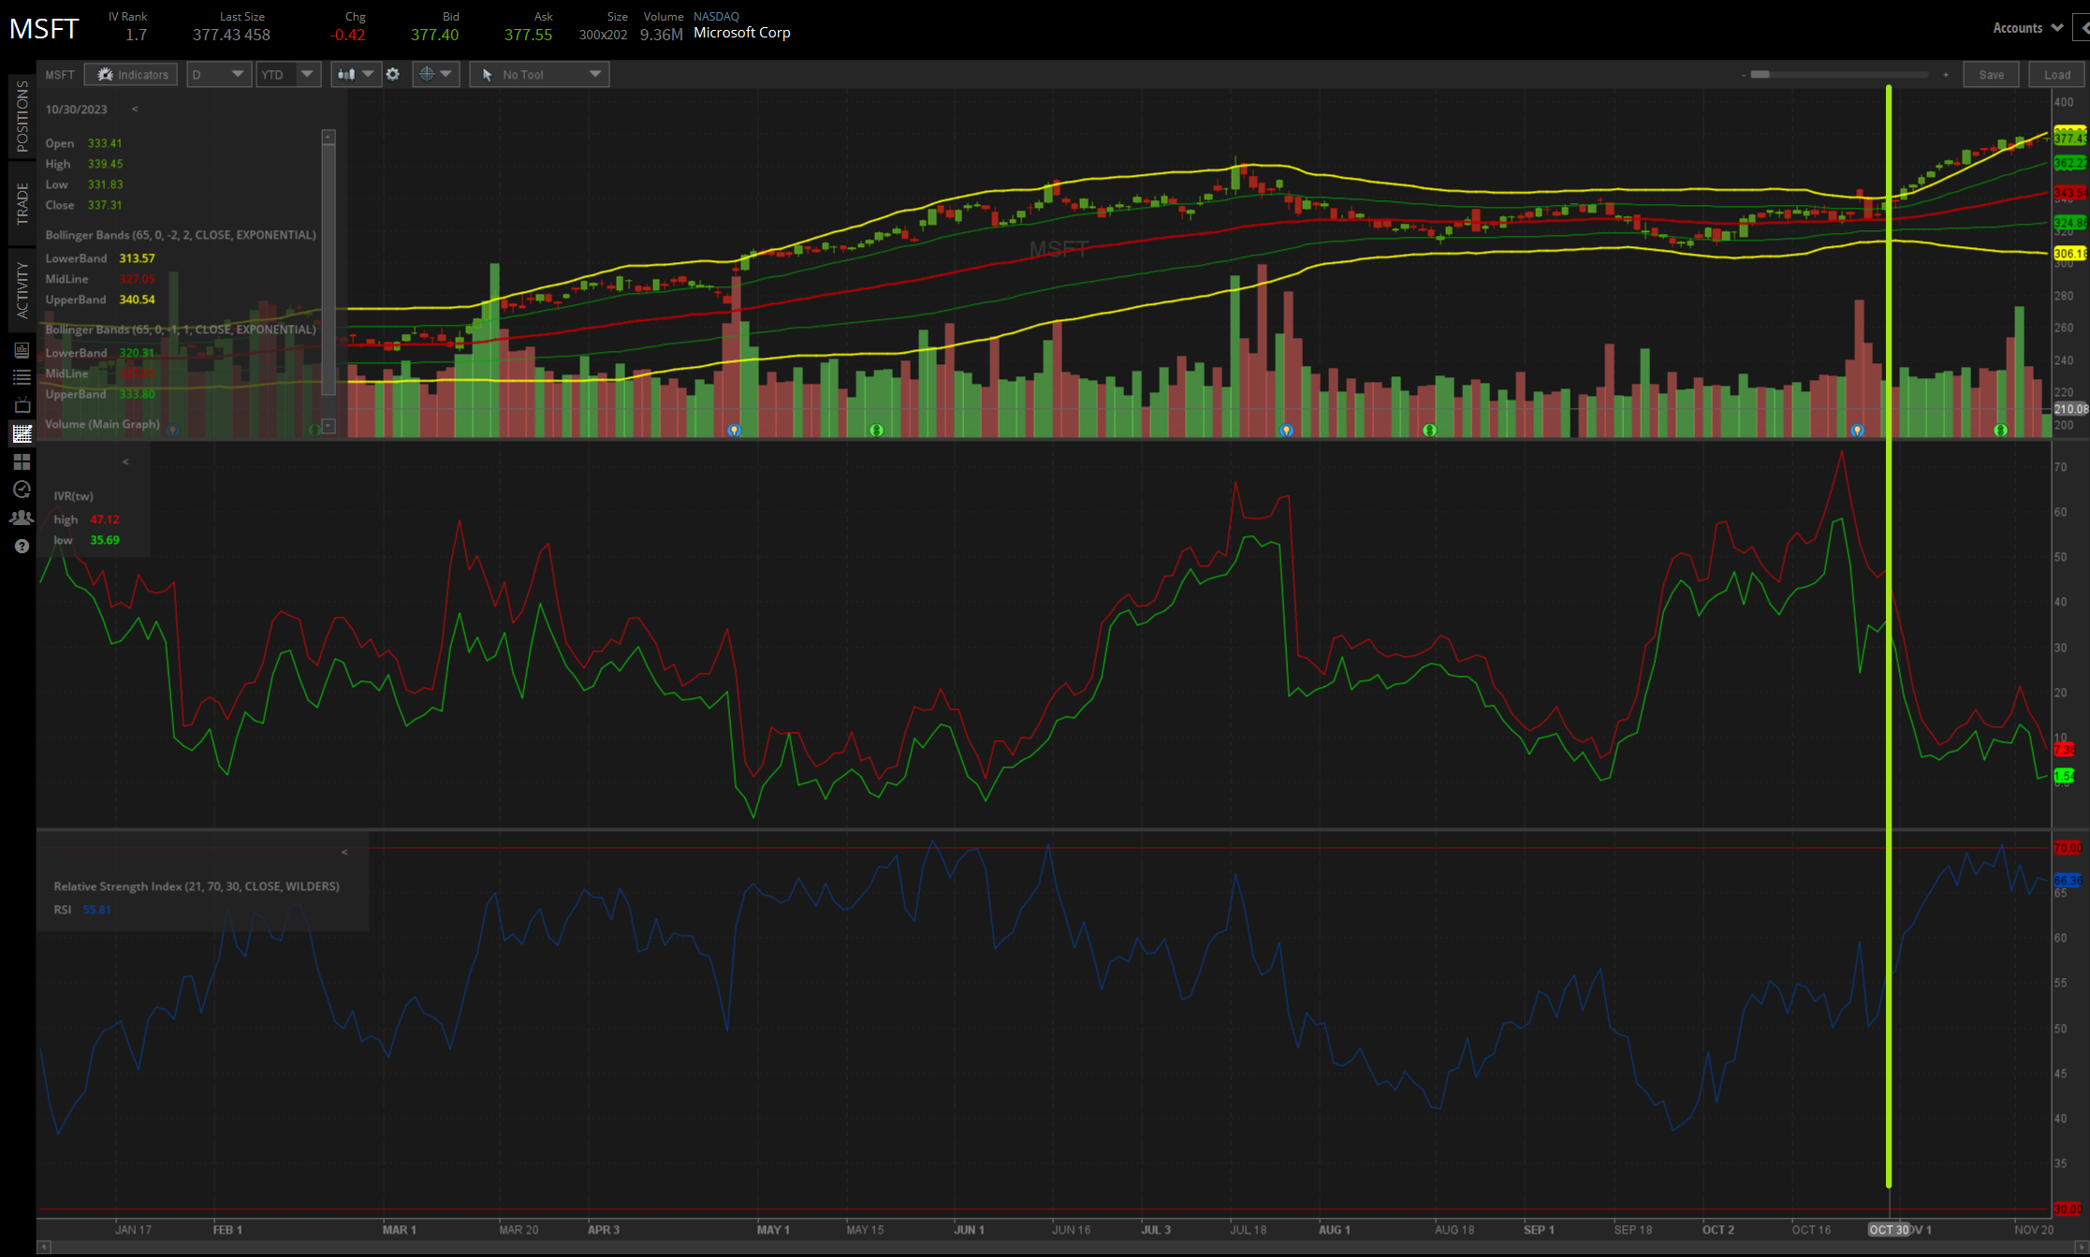2090x1257 pixels.
Task: Switch to the TRADE tab
Action: 22,203
